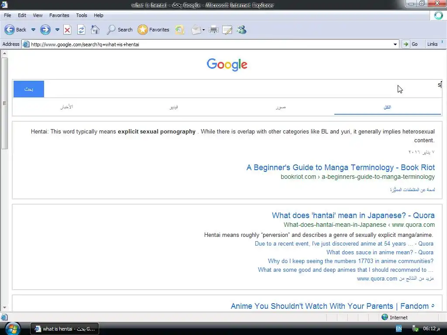447x335 pixels.
Task: Click the taskbar clock 06:12
Action: (x=431, y=329)
